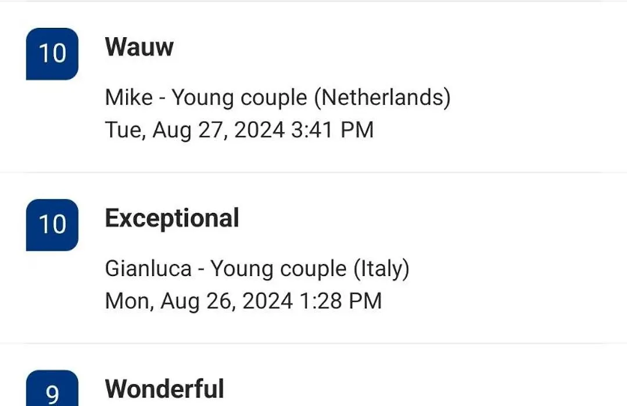
Task: Click the date Mon, Aug 26, 2024 1:28 PM
Action: (x=243, y=300)
